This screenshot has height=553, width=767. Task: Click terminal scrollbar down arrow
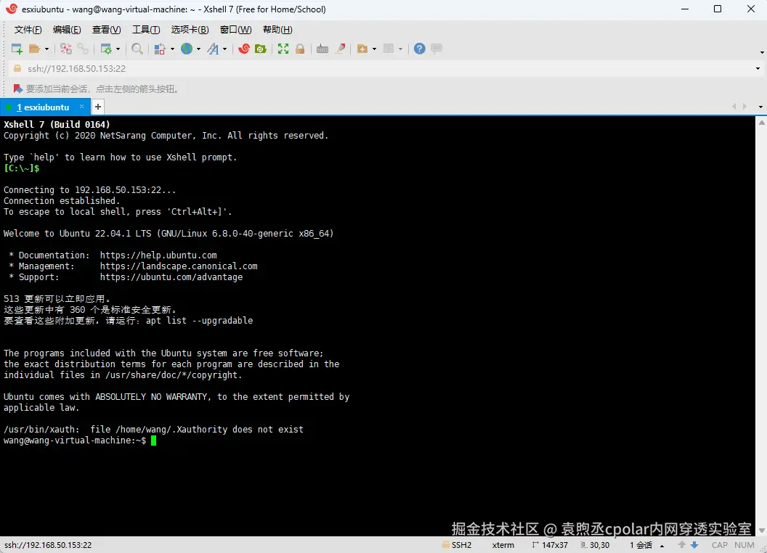coord(762,531)
